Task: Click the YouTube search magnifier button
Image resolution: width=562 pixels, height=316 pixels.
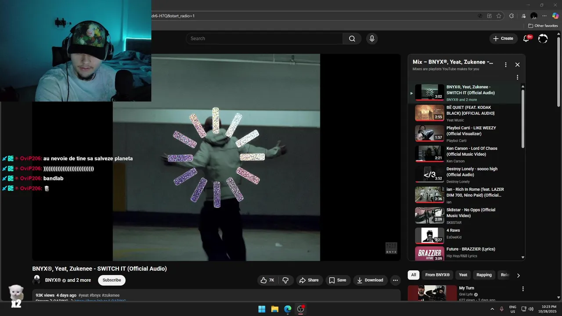Action: click(352, 39)
